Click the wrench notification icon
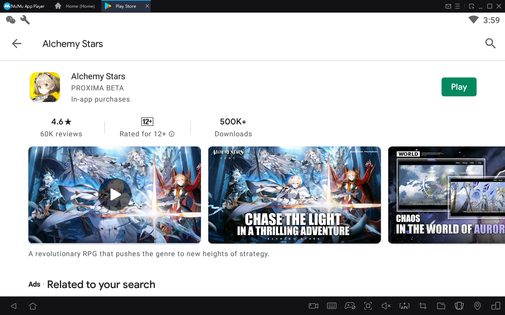 25,20
